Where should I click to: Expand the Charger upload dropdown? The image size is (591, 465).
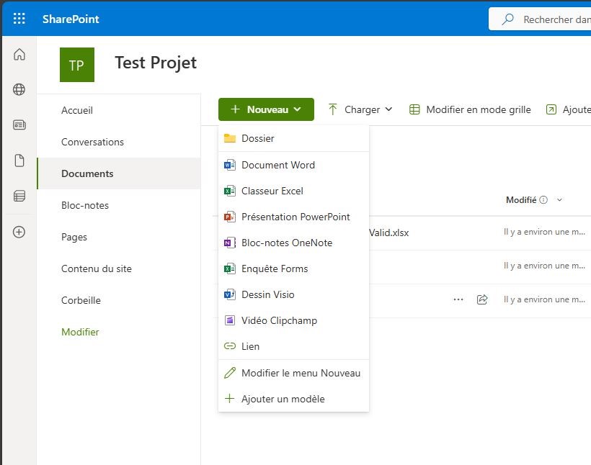point(360,109)
